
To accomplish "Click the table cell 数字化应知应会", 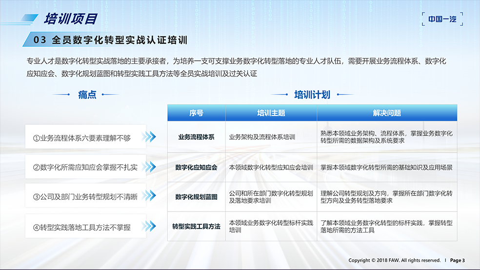I will click(x=196, y=167).
